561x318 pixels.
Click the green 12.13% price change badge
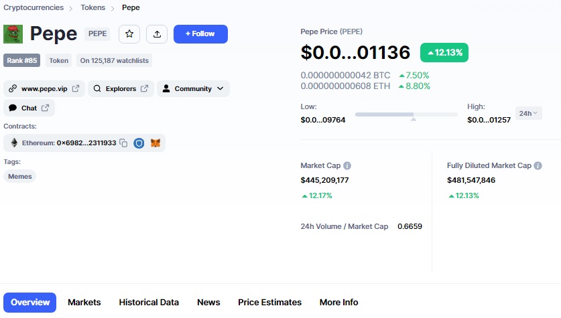[x=444, y=52]
